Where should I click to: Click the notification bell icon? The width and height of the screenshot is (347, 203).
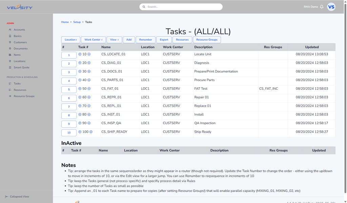click(x=322, y=7)
